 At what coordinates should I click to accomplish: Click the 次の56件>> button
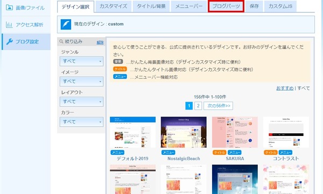pos(219,106)
